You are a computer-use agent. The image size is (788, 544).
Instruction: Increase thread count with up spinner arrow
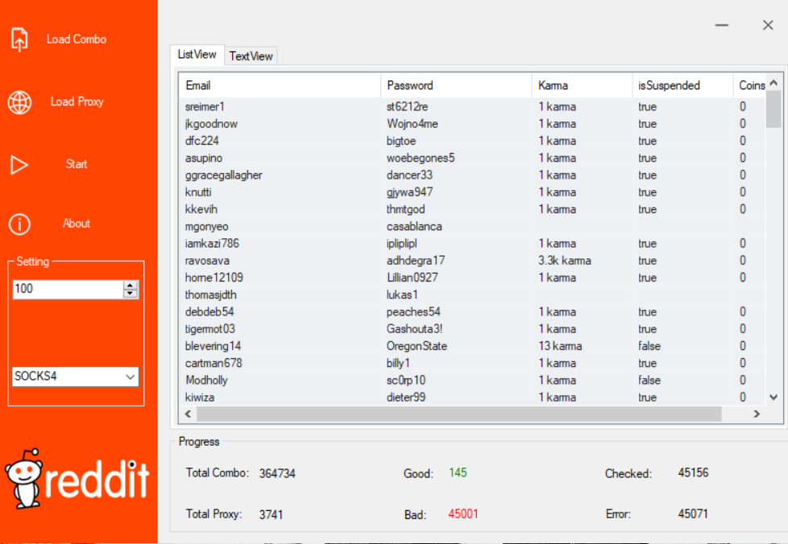click(x=131, y=285)
